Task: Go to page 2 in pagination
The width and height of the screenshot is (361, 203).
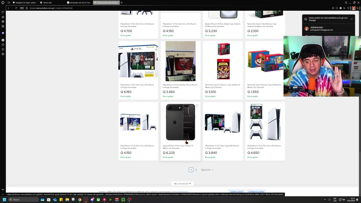Action: pos(196,170)
